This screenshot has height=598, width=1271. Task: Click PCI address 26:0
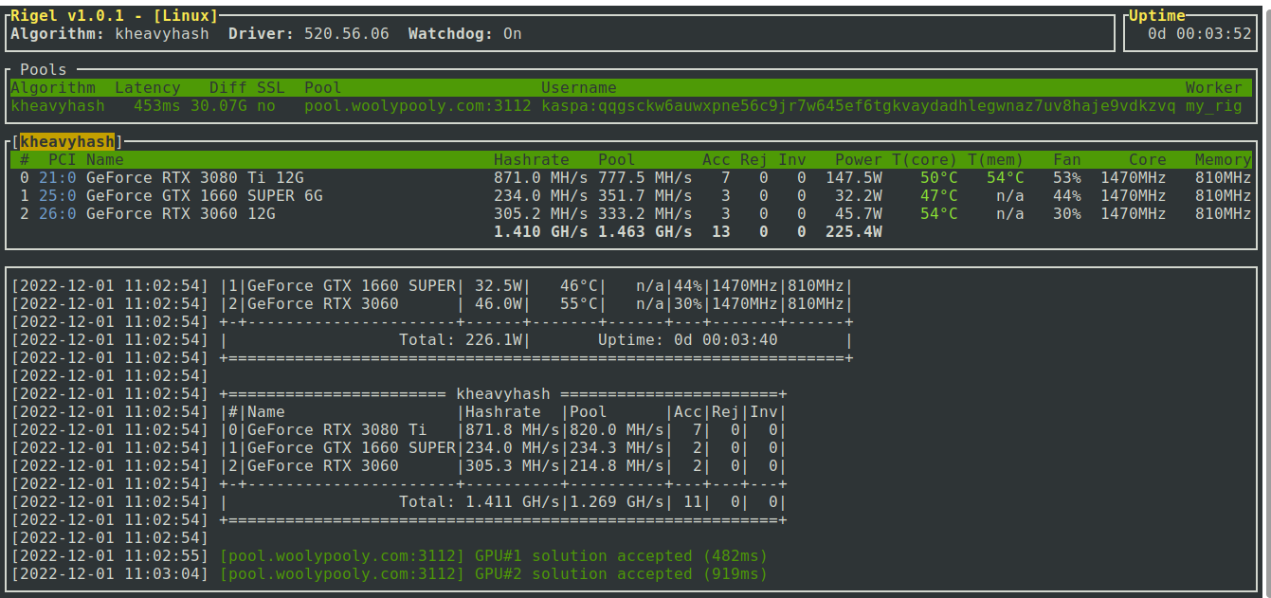[58, 213]
